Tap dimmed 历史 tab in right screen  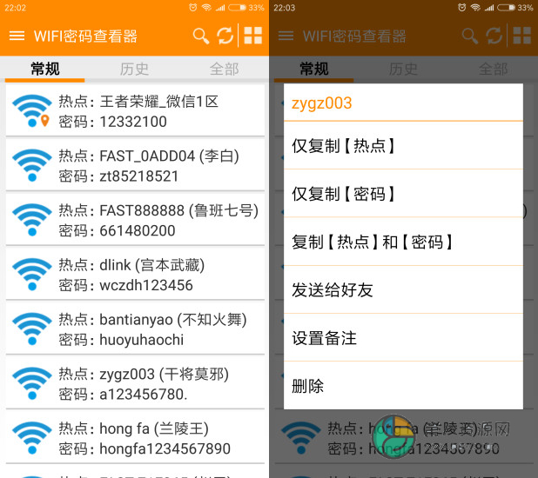tap(403, 69)
